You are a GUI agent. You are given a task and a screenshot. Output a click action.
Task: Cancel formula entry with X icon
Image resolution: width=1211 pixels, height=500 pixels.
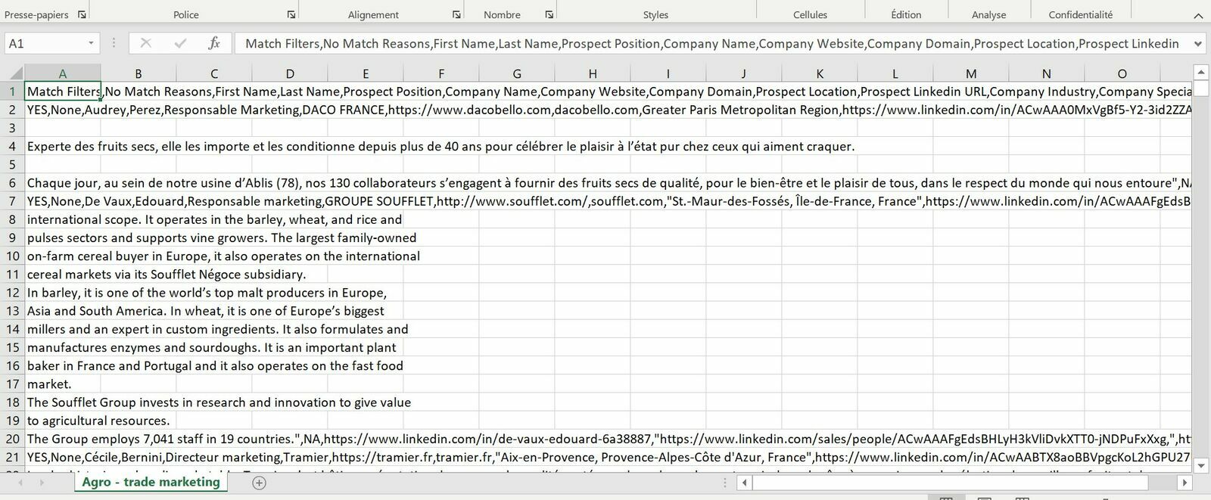pos(146,43)
